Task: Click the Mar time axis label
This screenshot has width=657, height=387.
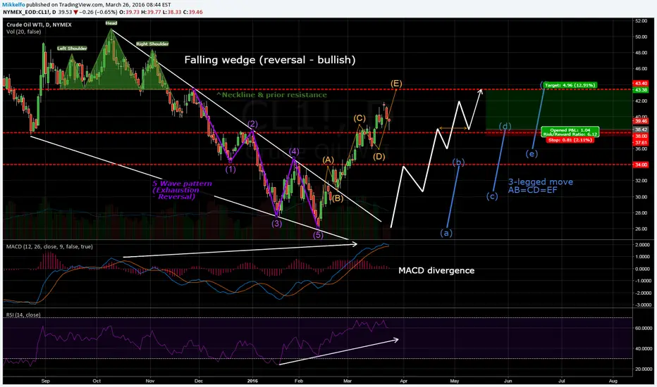Action: (x=348, y=381)
